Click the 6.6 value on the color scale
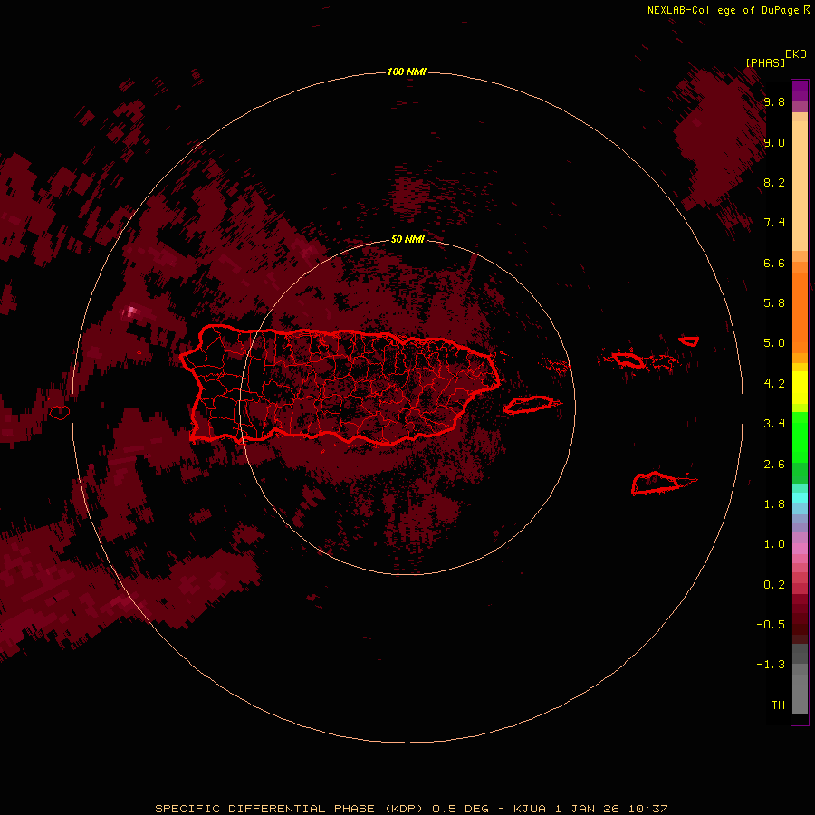815x815 pixels. (774, 263)
